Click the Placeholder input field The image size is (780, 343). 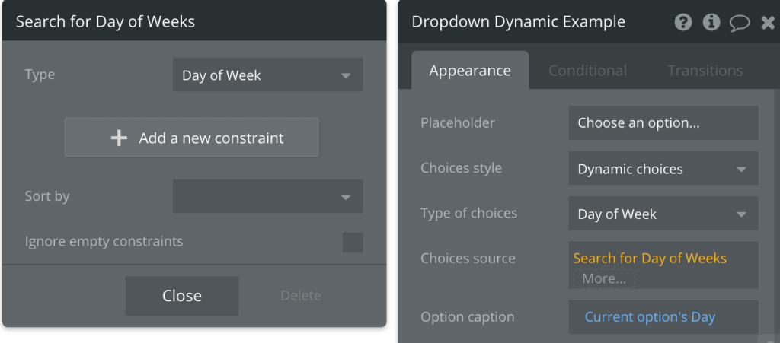point(663,123)
